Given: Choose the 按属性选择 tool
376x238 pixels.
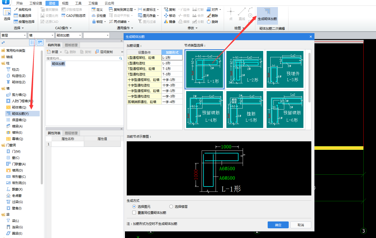Looking at the screenshot, I should point(24,22).
